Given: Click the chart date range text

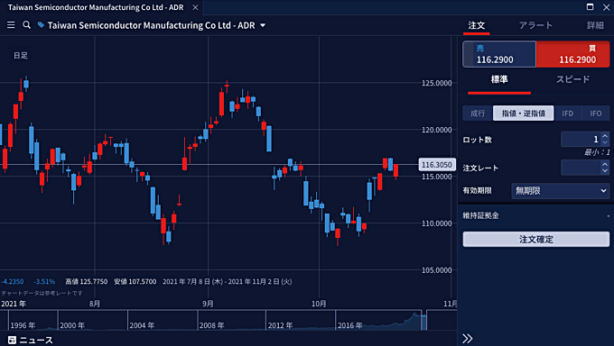Looking at the screenshot, I should pyautogui.click(x=228, y=281).
